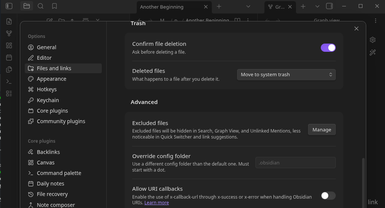This screenshot has width=385, height=208.
Task: Open command palette ribbon icon
Action: (x=9, y=81)
